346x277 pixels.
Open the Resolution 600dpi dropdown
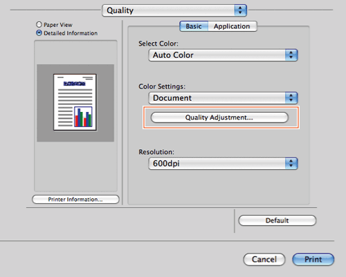coord(223,164)
